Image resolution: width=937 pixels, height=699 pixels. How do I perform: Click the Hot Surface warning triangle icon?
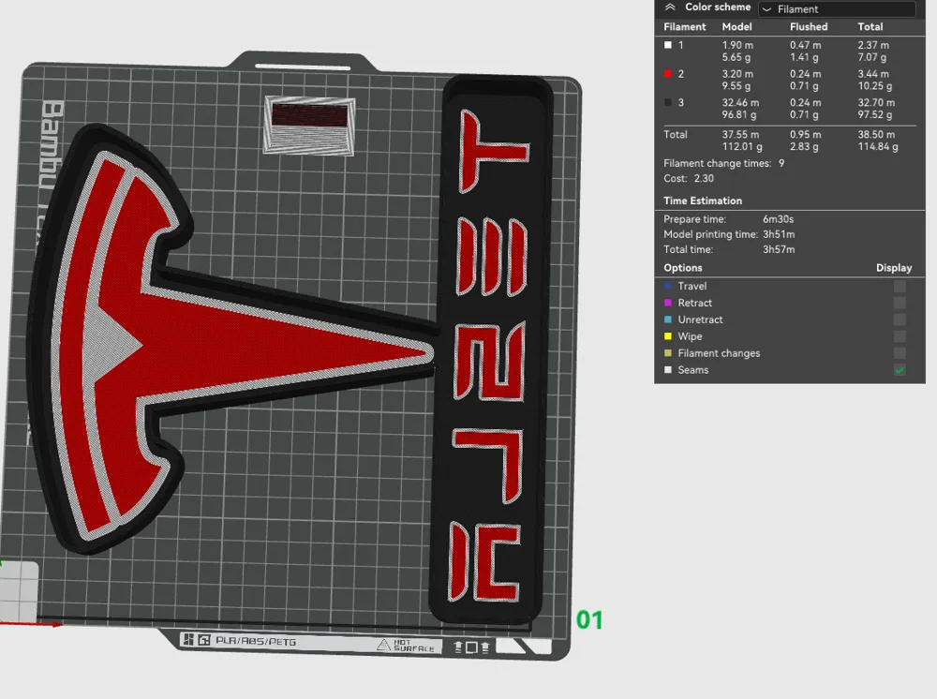tap(383, 646)
